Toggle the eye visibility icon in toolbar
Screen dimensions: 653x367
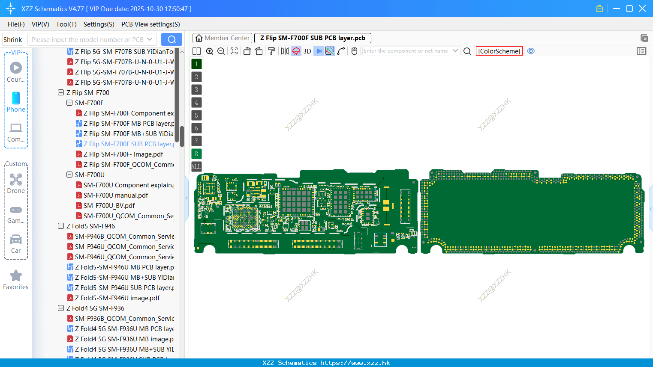(x=531, y=51)
